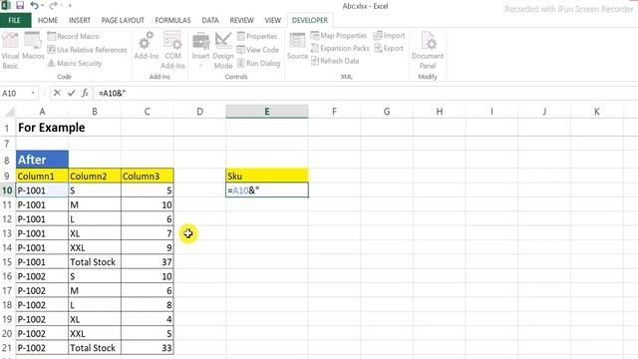Redo the last action

[x=53, y=6]
